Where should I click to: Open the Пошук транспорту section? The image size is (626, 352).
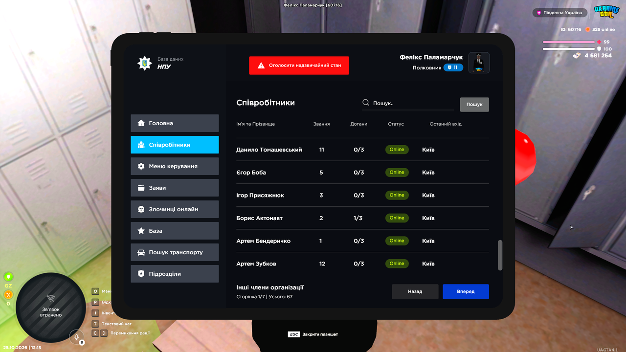coord(175,252)
